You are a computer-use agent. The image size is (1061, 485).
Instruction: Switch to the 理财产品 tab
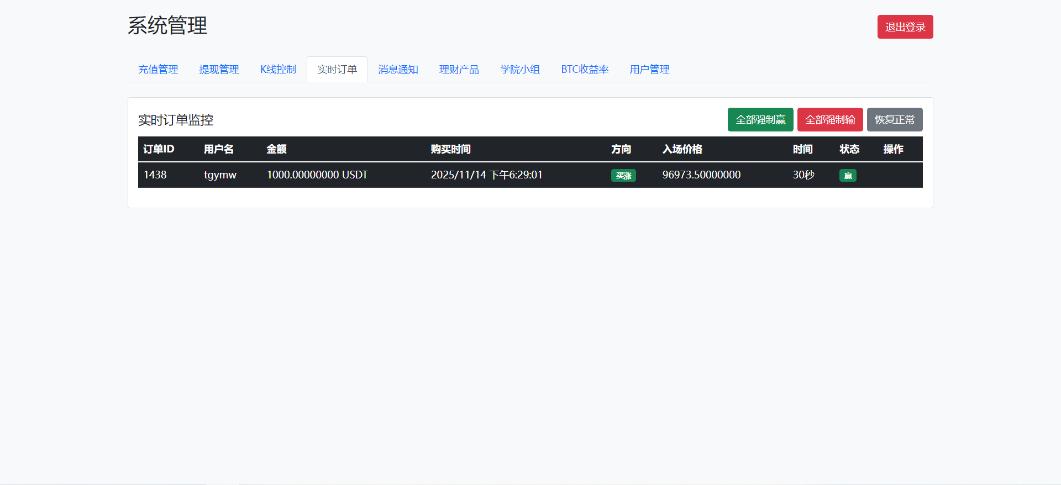click(459, 70)
